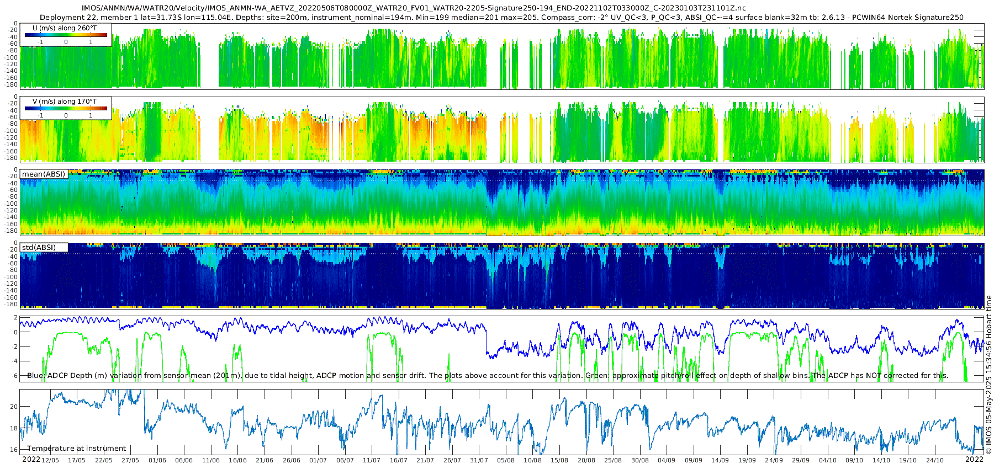This screenshot has height=469, width=994.
Task: Click the IMOS copyright timestamp text
Action: pyautogui.click(x=988, y=375)
